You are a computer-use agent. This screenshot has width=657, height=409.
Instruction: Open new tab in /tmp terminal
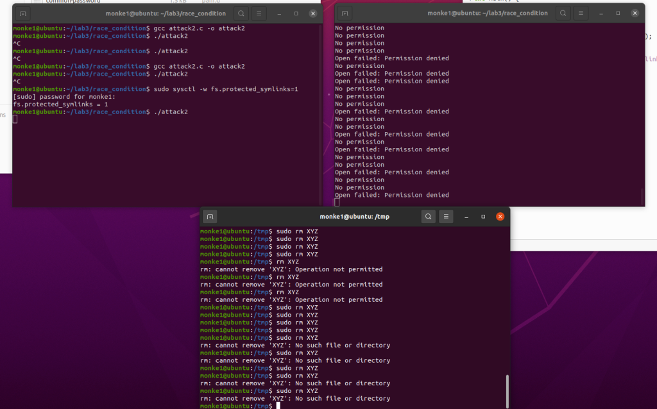pyautogui.click(x=210, y=217)
